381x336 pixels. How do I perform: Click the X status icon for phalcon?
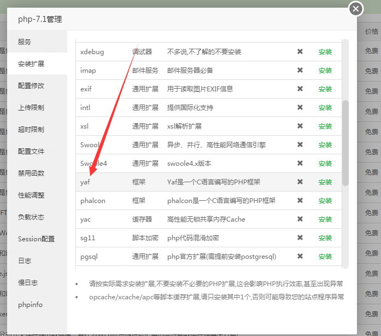[x=300, y=201]
